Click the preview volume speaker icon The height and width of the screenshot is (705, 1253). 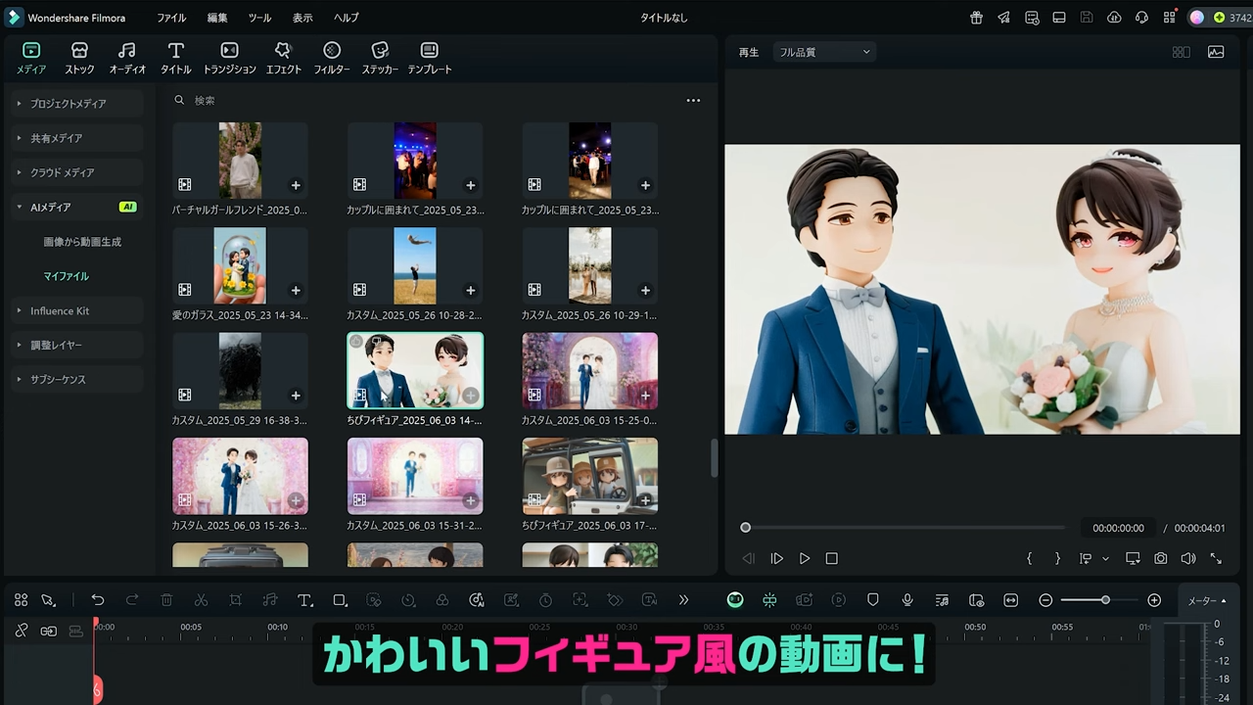coord(1187,558)
